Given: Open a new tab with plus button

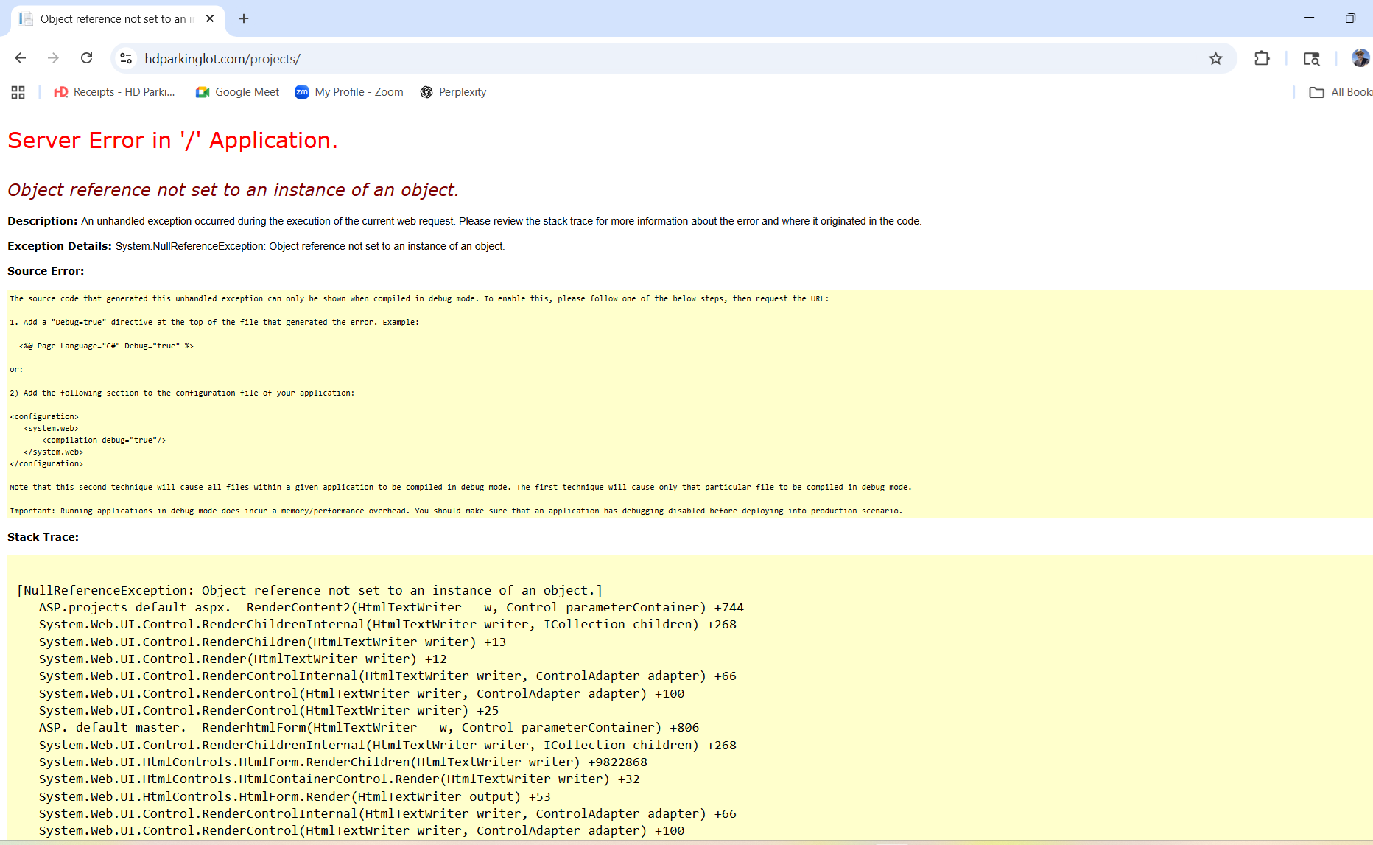Looking at the screenshot, I should point(244,19).
